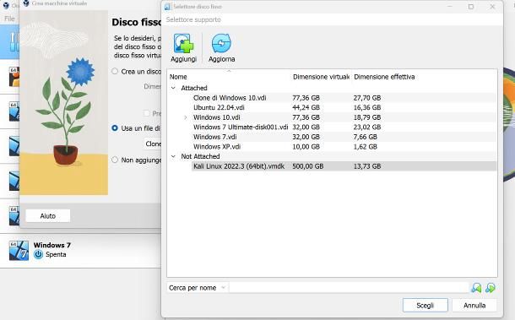The image size is (515, 320).
Task: Click the 16,36 GB actual size cell
Action: (x=367, y=107)
